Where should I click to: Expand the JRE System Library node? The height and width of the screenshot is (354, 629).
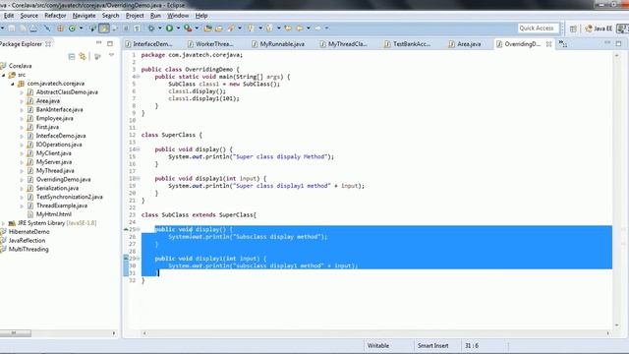coord(4,223)
